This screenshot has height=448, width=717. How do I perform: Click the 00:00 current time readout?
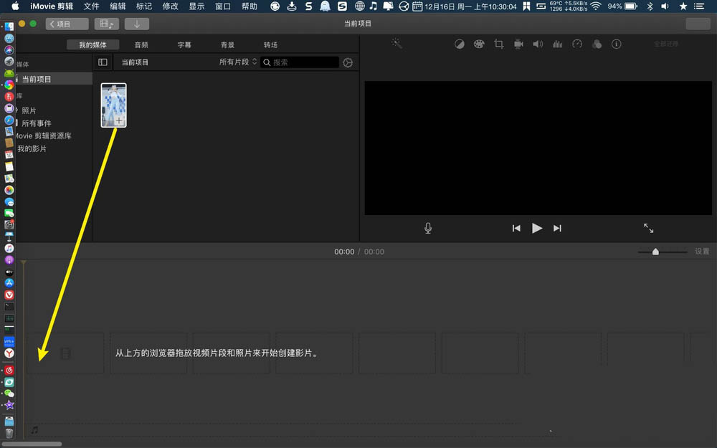[344, 252]
